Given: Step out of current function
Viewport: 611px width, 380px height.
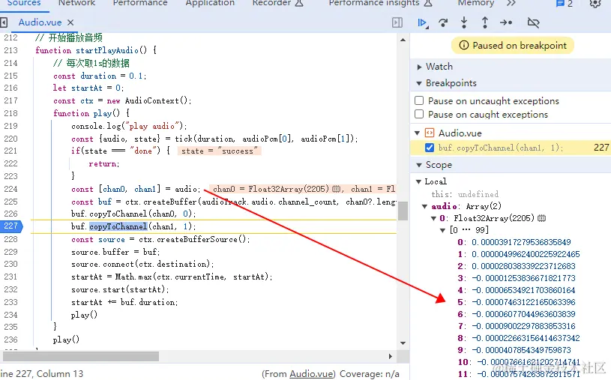Looking at the screenshot, I should tap(485, 22).
